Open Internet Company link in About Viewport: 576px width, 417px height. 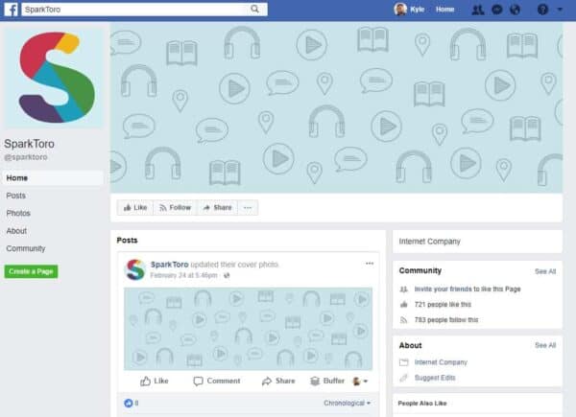[441, 362]
